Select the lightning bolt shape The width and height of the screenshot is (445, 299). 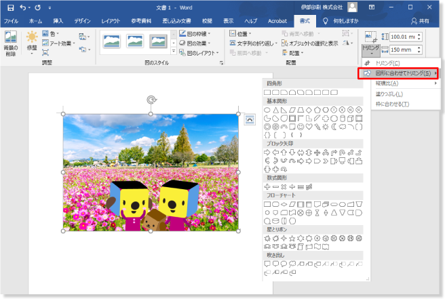click(317, 127)
